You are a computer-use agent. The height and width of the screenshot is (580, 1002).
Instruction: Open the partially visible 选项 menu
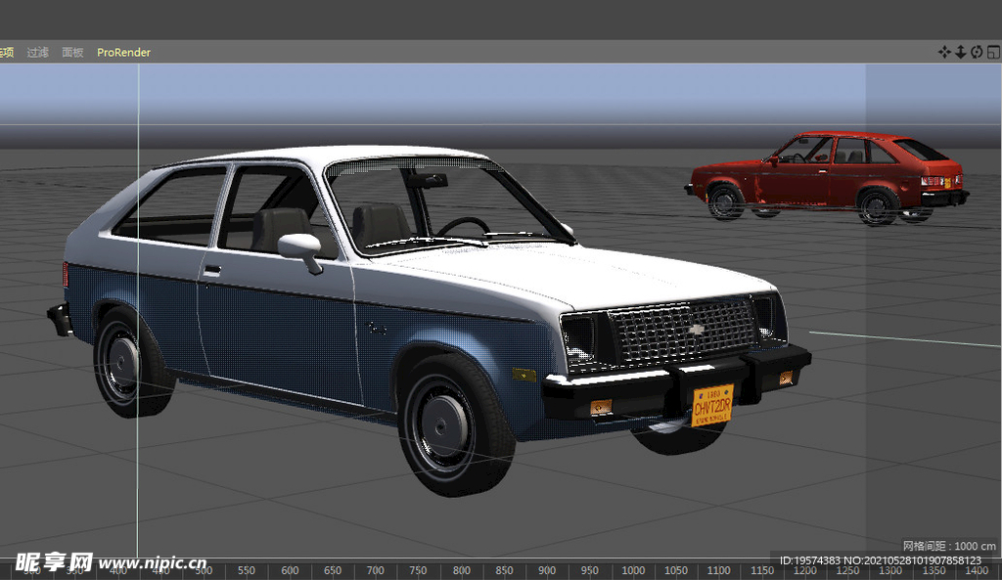(x=6, y=53)
